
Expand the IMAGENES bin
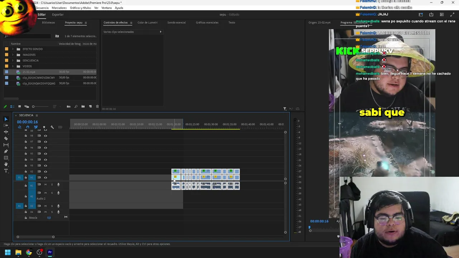(x=13, y=55)
